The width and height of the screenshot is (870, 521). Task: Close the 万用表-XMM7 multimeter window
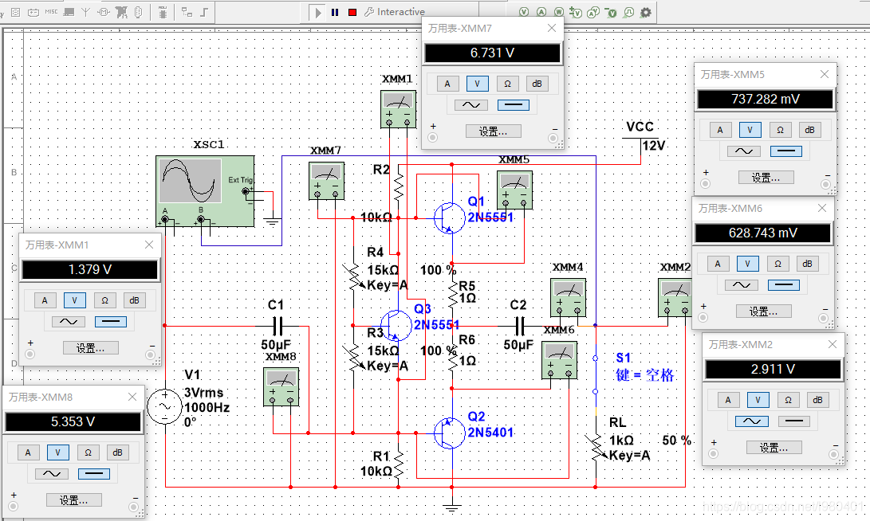pyautogui.click(x=552, y=28)
